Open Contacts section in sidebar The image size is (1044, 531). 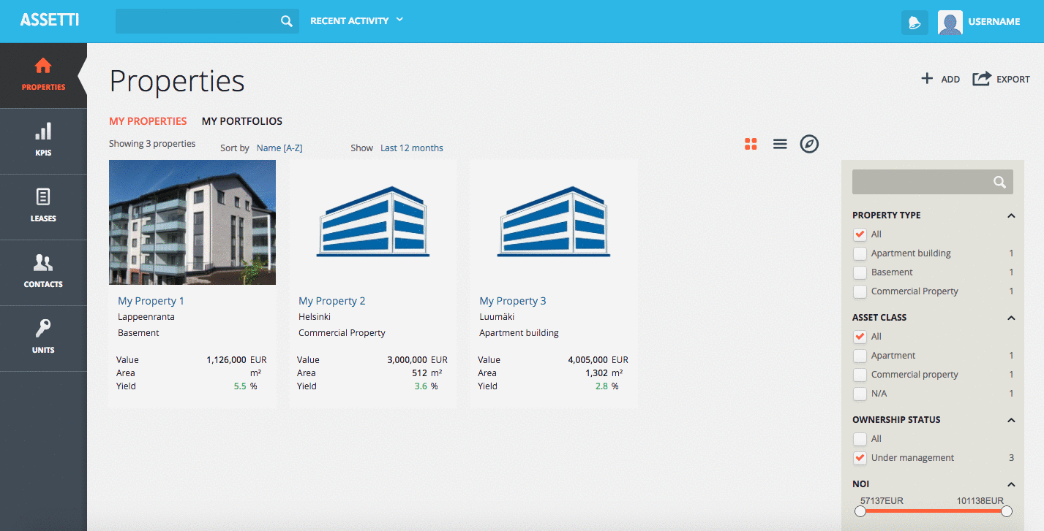pos(43,272)
